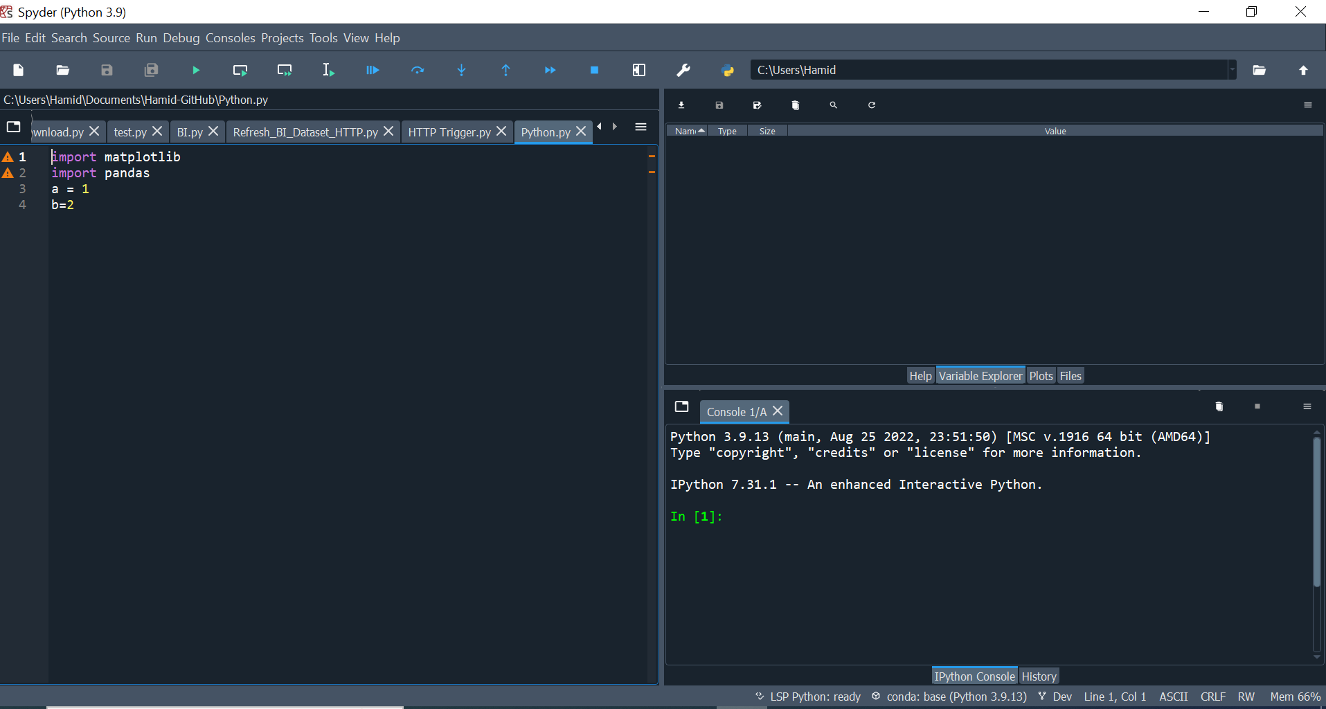The image size is (1326, 709).
Task: Import data in Variable Explorer
Action: click(681, 105)
